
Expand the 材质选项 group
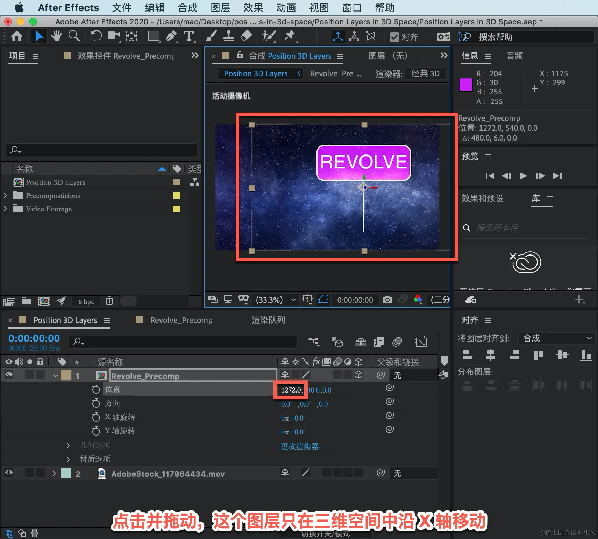(68, 459)
